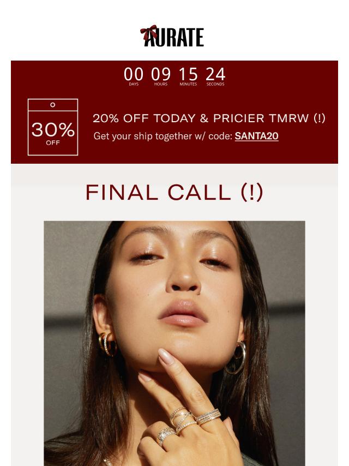The height and width of the screenshot is (466, 349).
Task: Click the small ring atop the calendar icon
Action: [52, 105]
